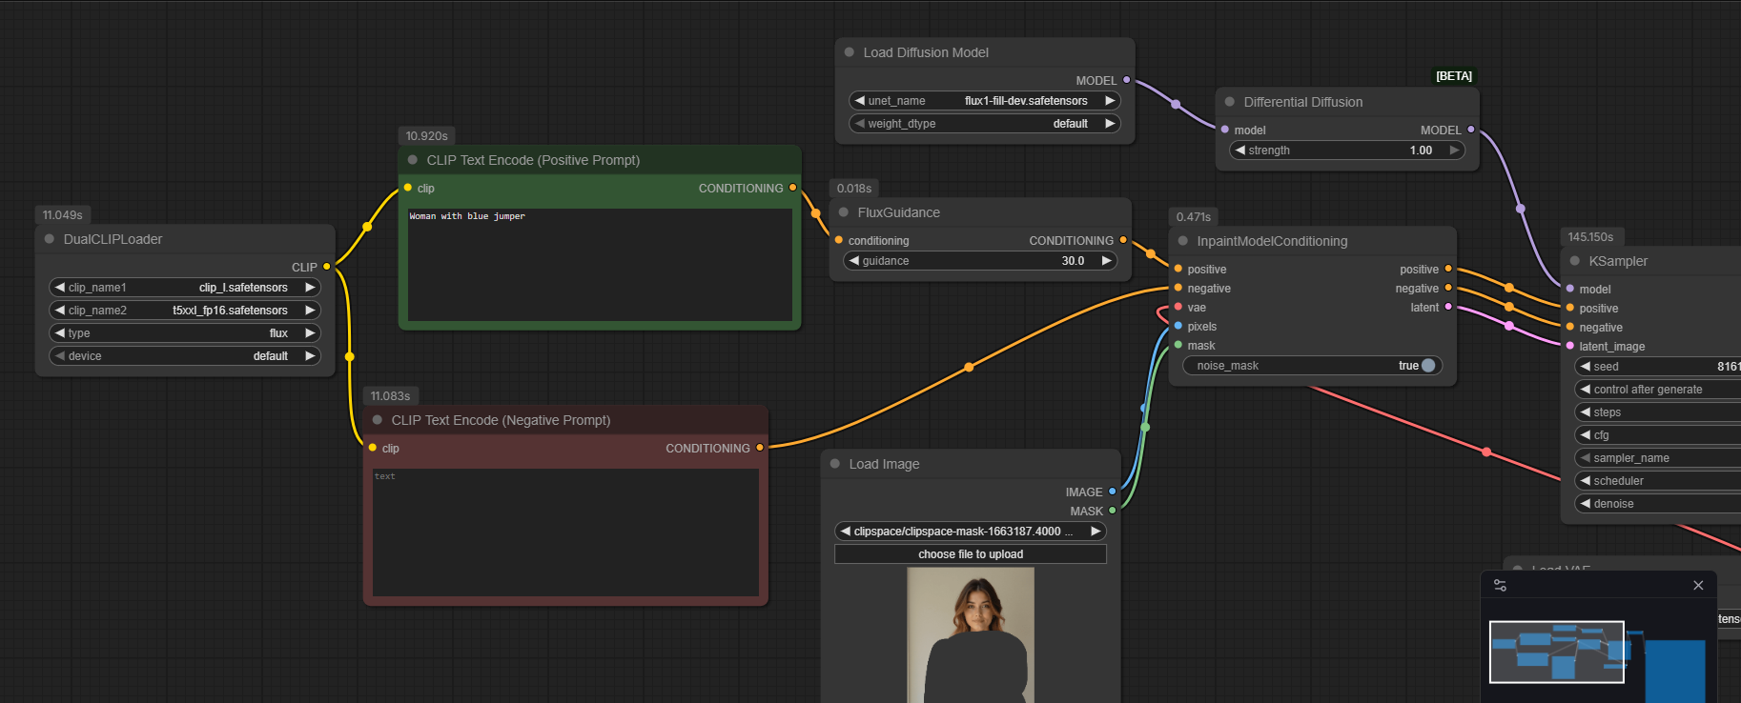
Task: Open the device dropdown in DualCLIPLoader
Action: [x=185, y=356]
